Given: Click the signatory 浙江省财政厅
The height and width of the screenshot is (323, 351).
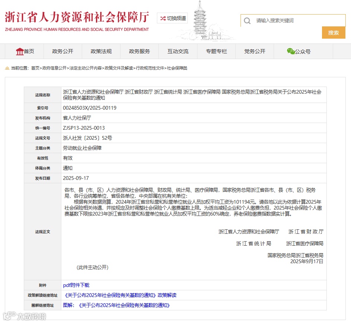Looking at the screenshot, I should click(306, 232).
